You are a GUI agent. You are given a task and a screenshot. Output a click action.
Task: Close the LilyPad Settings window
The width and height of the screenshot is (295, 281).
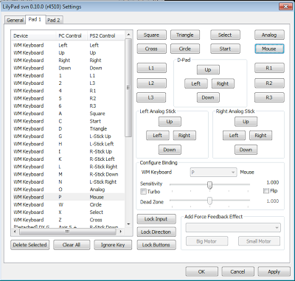click(286, 7)
